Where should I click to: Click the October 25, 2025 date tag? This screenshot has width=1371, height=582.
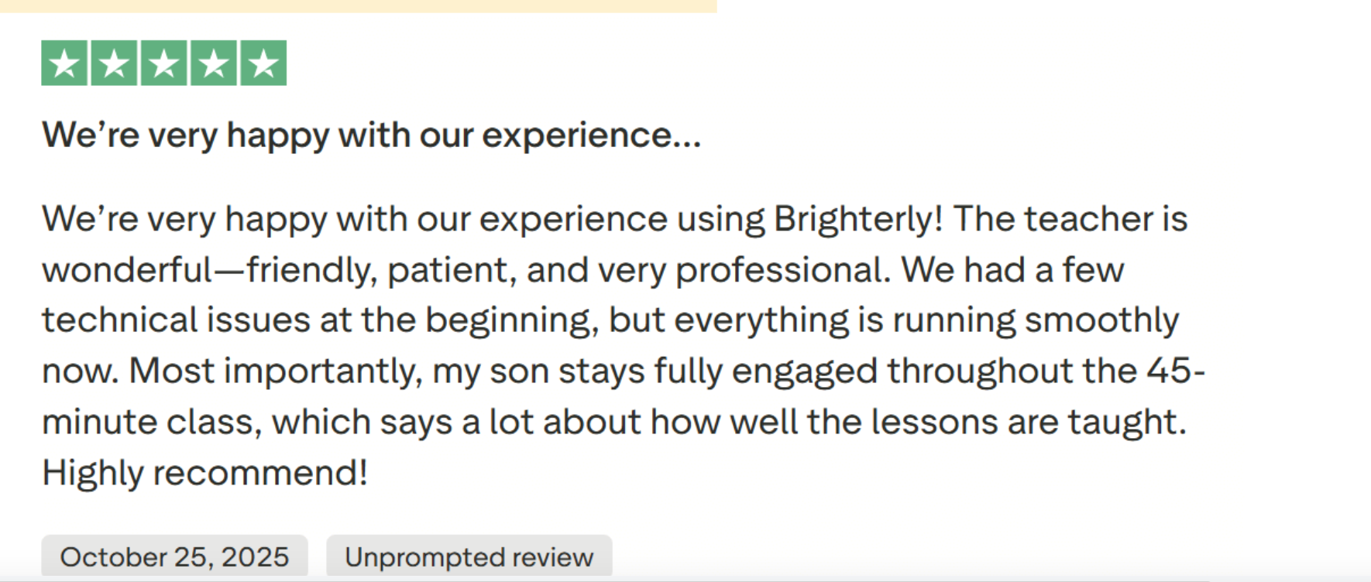pyautogui.click(x=174, y=556)
